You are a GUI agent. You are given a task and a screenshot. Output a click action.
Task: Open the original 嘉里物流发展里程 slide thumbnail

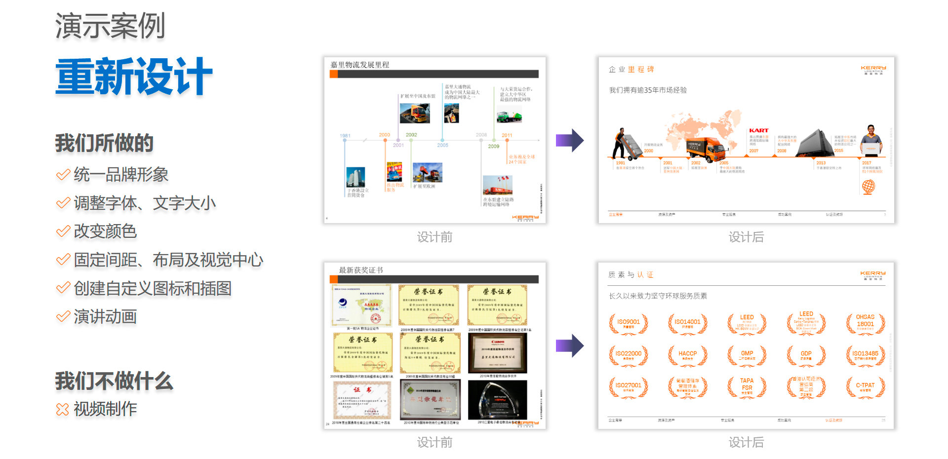[434, 140]
